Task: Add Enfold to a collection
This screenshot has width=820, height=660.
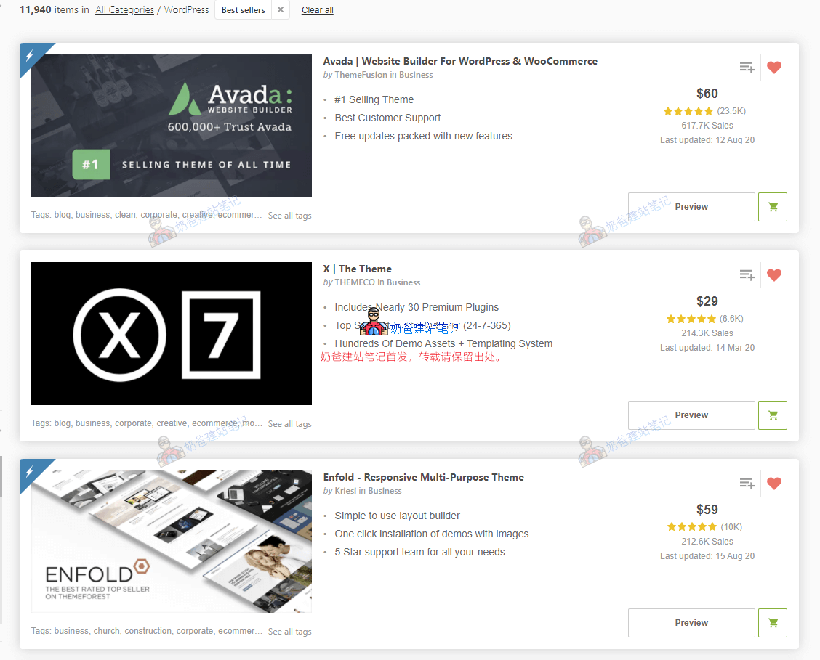Action: point(747,484)
